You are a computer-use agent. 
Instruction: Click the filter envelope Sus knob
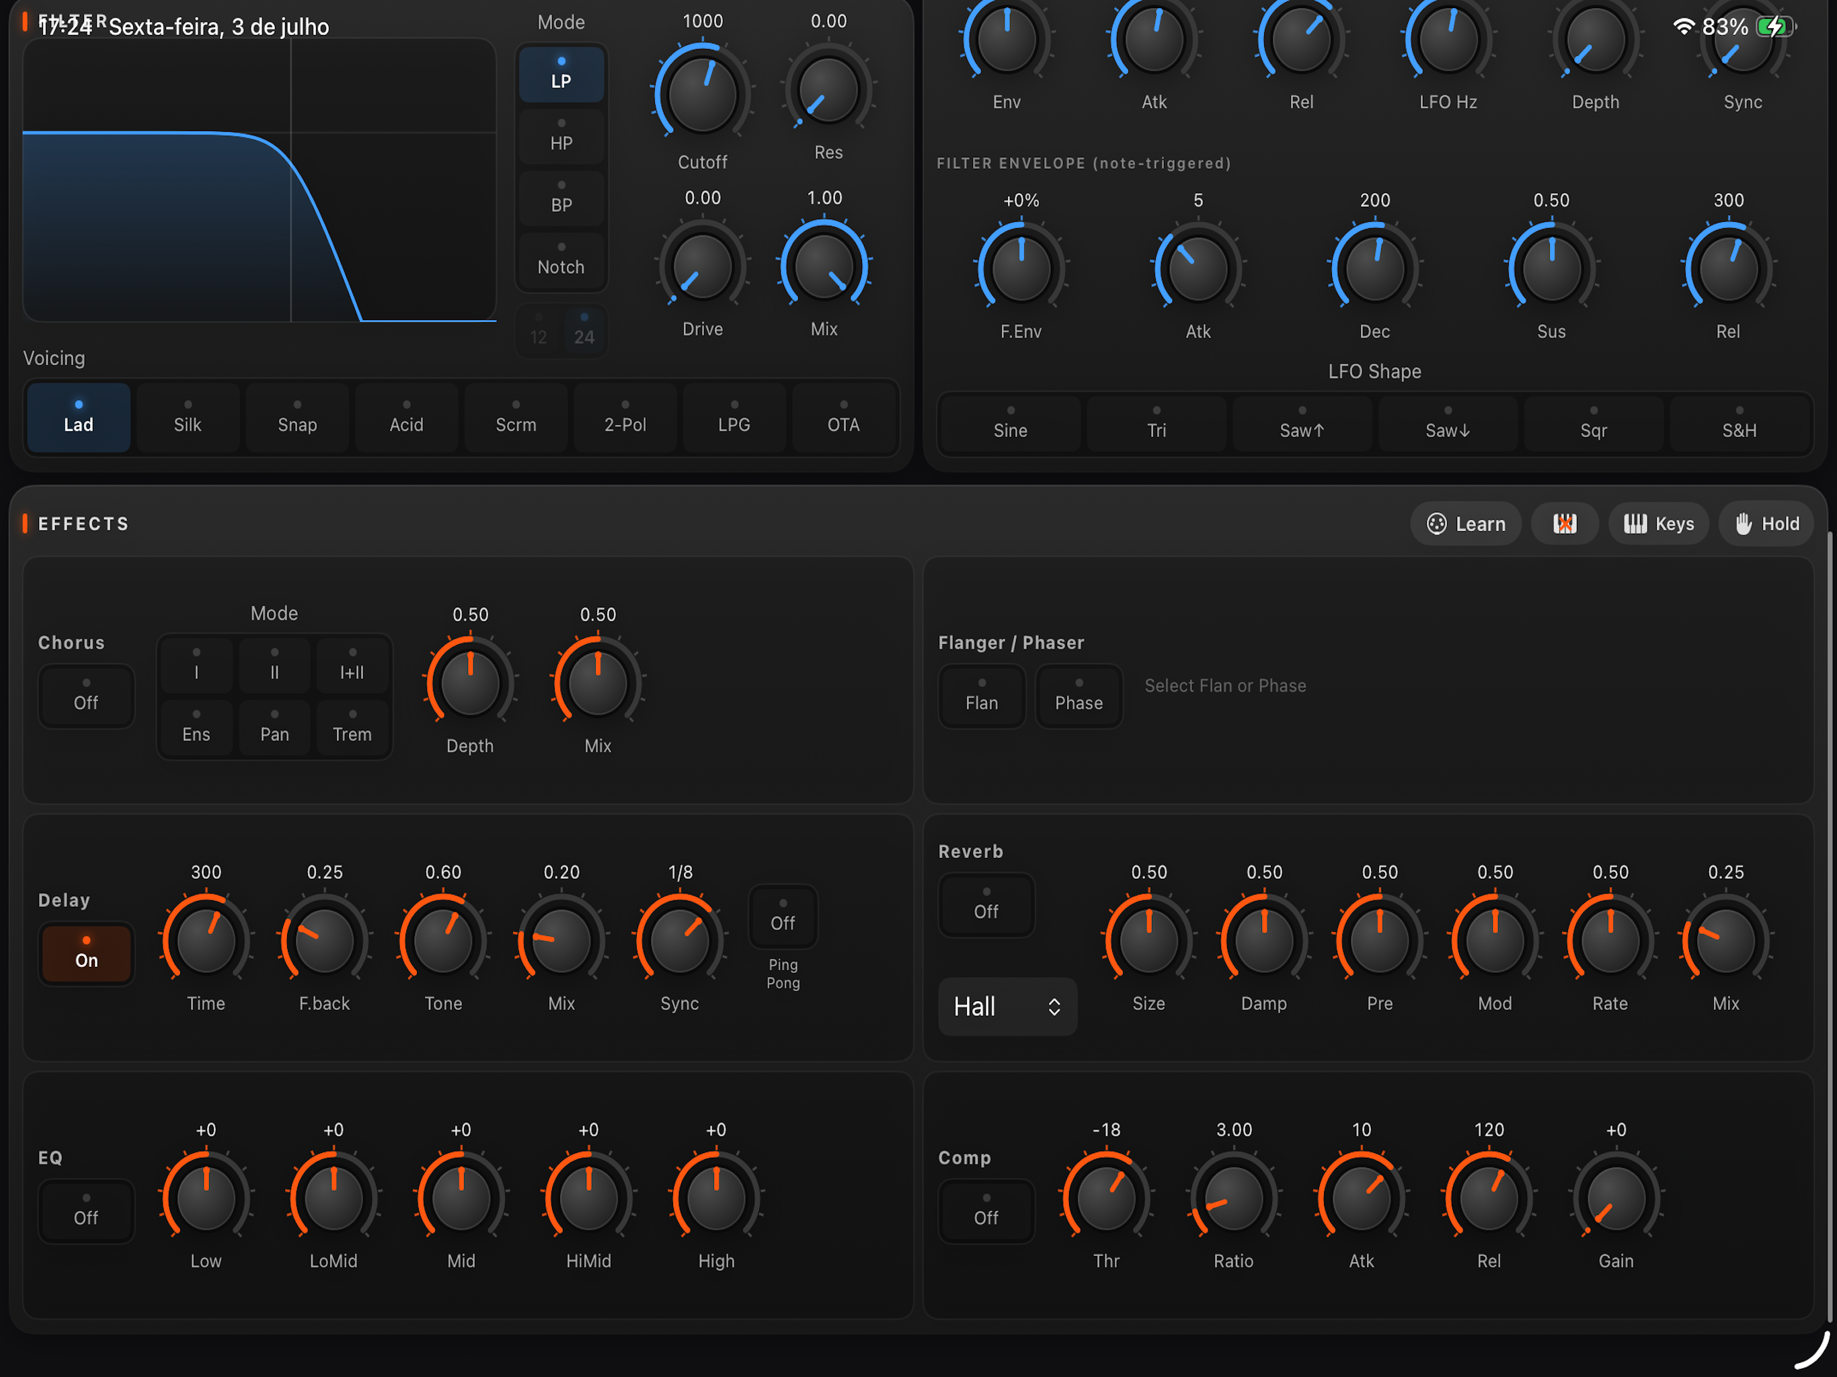[x=1551, y=269]
